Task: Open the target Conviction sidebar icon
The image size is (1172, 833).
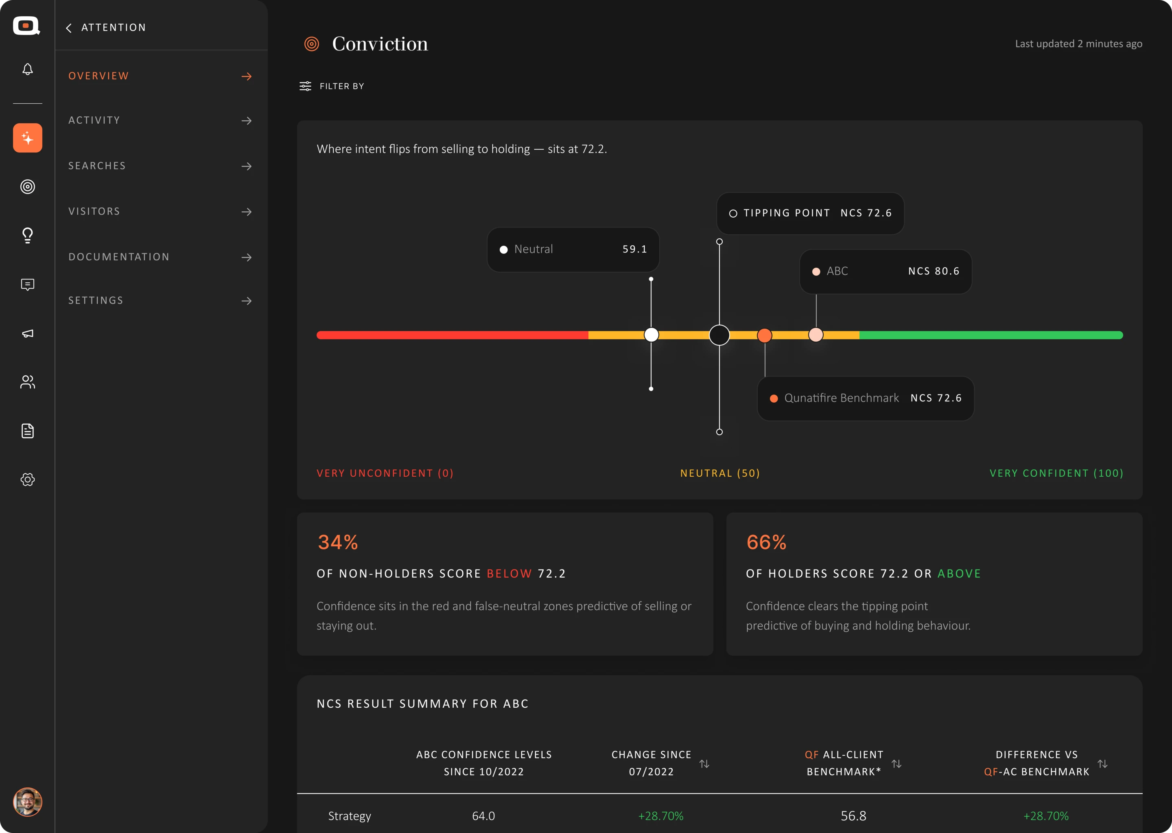Action: tap(28, 187)
